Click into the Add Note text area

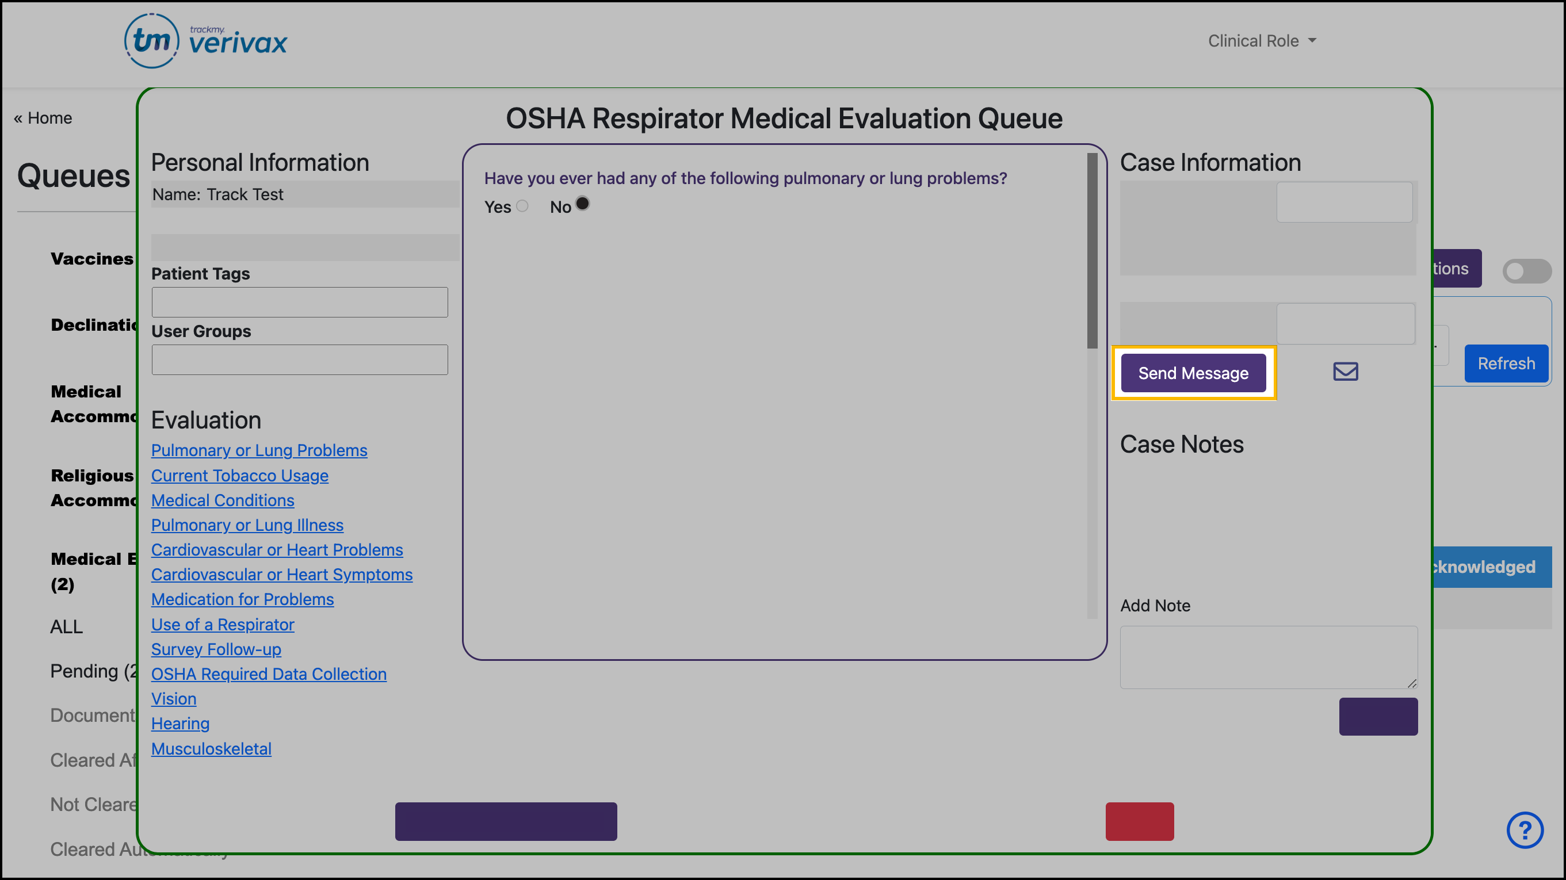pyautogui.click(x=1268, y=657)
